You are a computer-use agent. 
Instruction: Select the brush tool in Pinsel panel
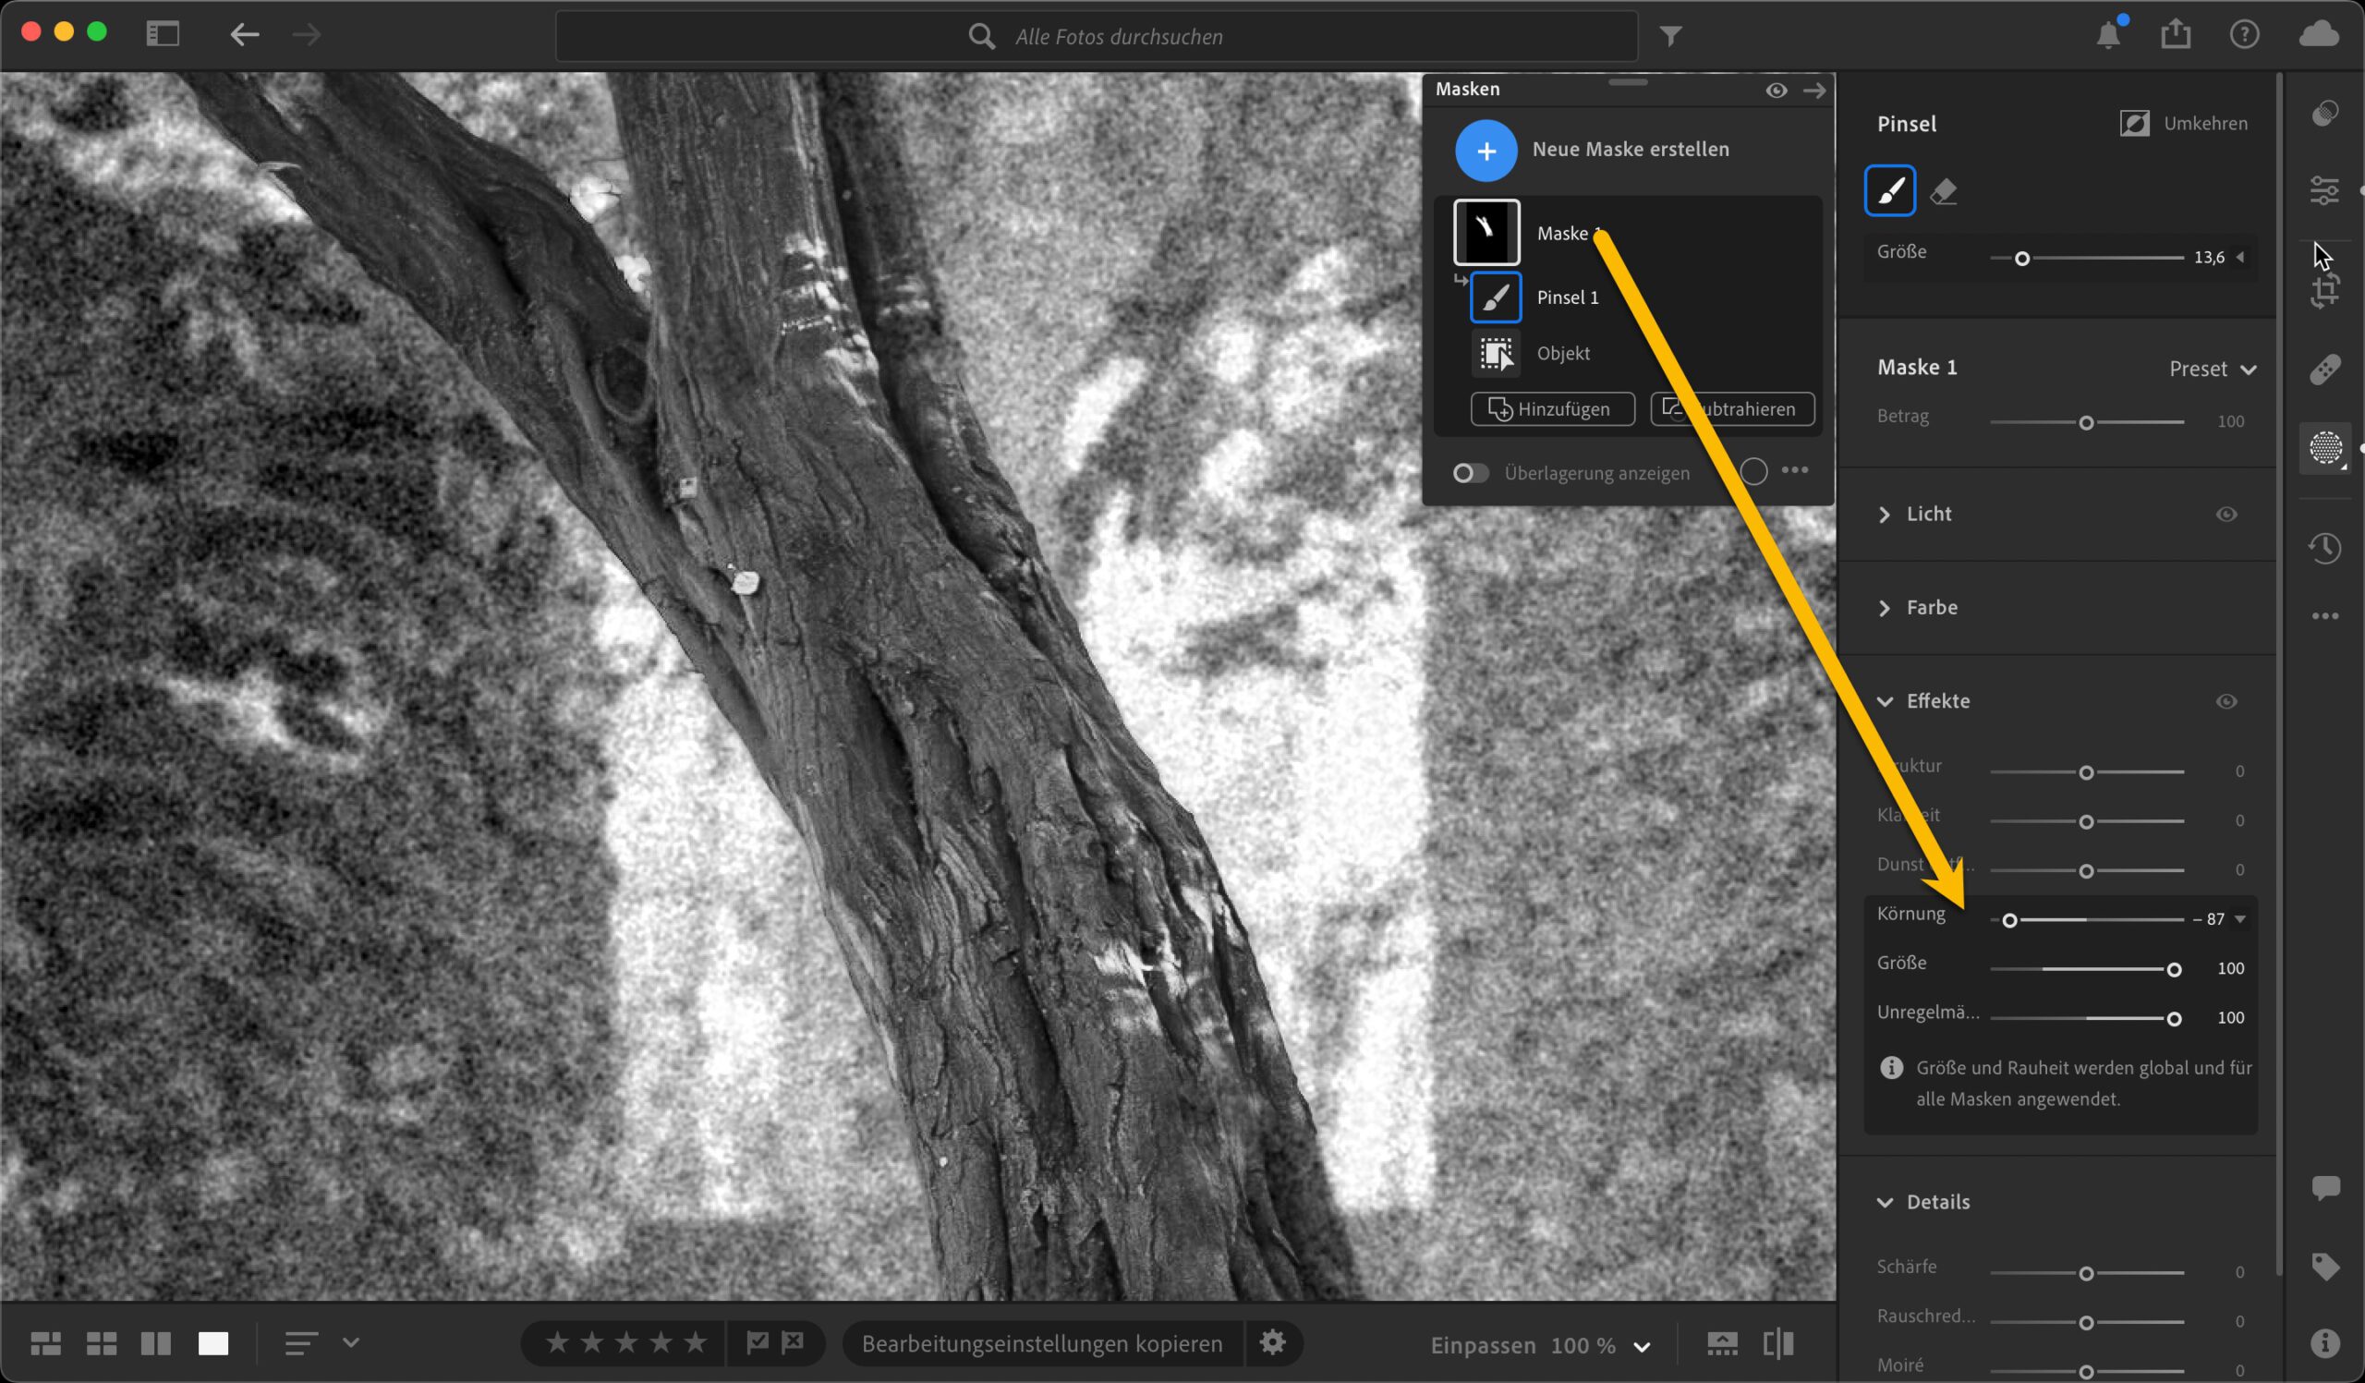[x=1889, y=191]
